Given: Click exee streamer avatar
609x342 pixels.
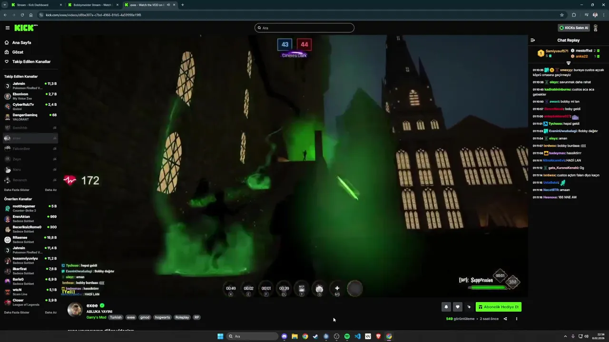Looking at the screenshot, I should pos(75,310).
